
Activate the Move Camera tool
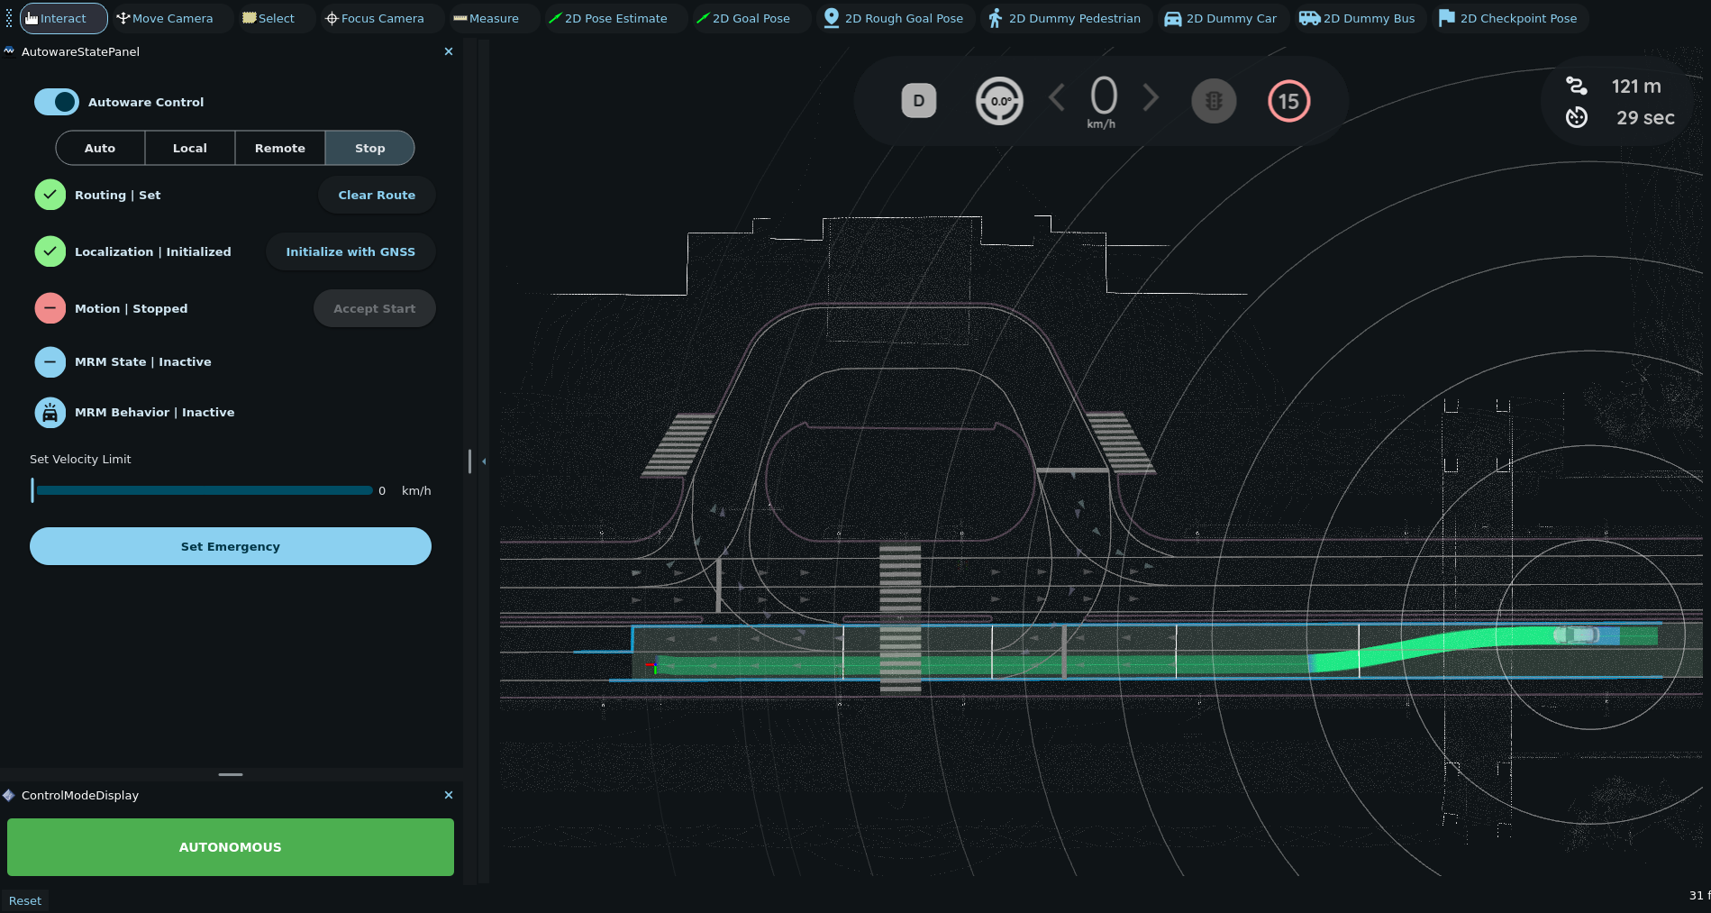click(165, 18)
